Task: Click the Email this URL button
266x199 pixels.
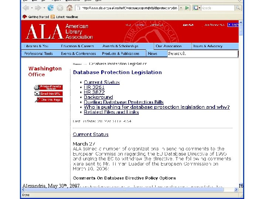Action: (51, 94)
